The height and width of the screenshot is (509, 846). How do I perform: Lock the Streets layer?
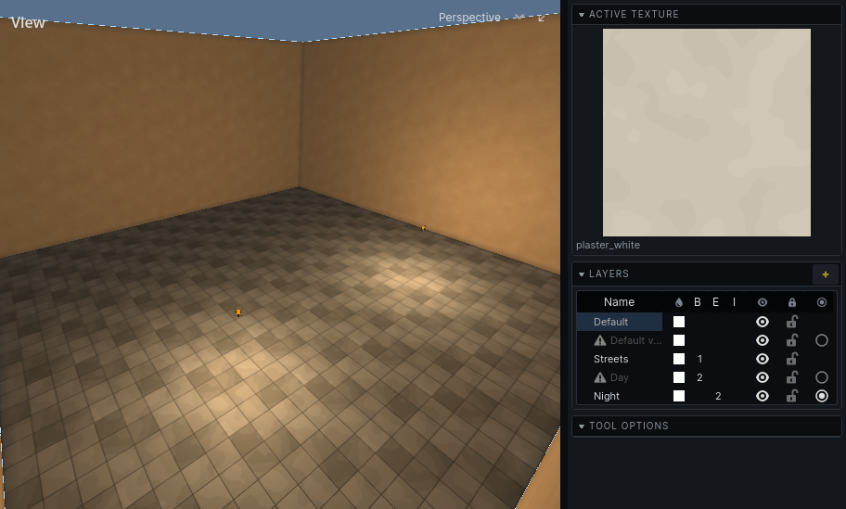(x=791, y=359)
